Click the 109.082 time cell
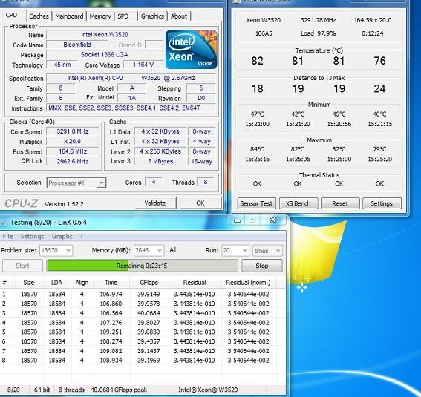This screenshot has width=421, height=397. (x=111, y=351)
